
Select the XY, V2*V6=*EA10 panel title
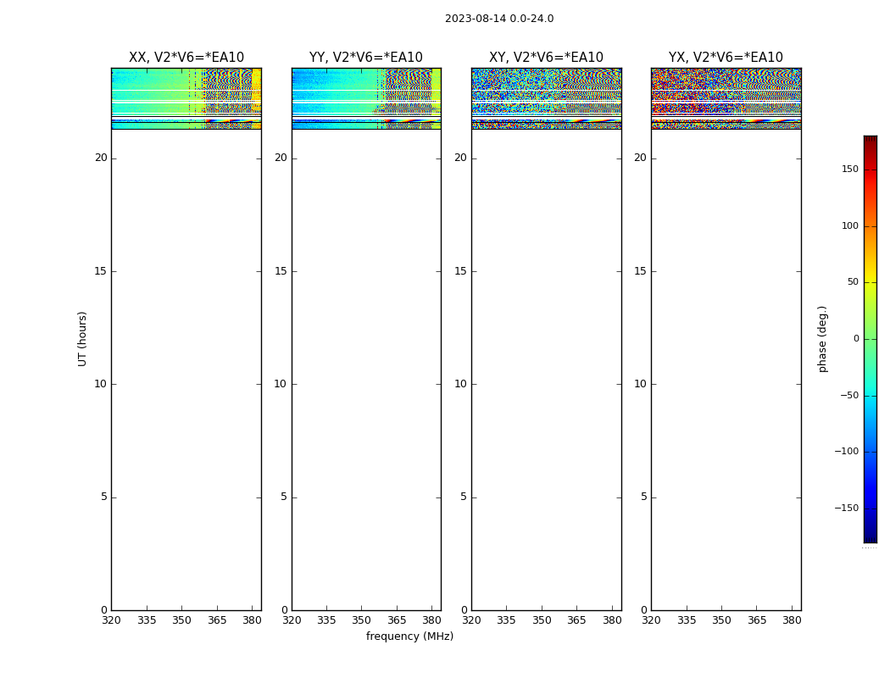click(546, 58)
